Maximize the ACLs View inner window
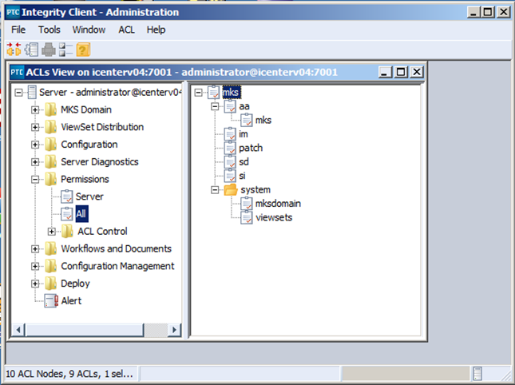515x385 pixels. coord(401,72)
